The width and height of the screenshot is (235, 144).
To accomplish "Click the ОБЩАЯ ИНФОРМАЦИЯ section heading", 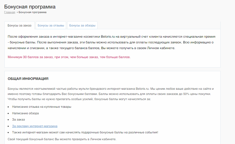I will click(x=28, y=79).
